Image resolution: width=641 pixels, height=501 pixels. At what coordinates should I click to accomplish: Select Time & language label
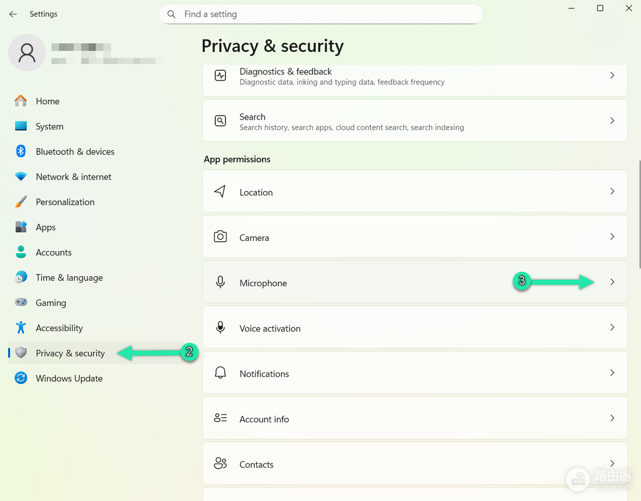tap(69, 278)
